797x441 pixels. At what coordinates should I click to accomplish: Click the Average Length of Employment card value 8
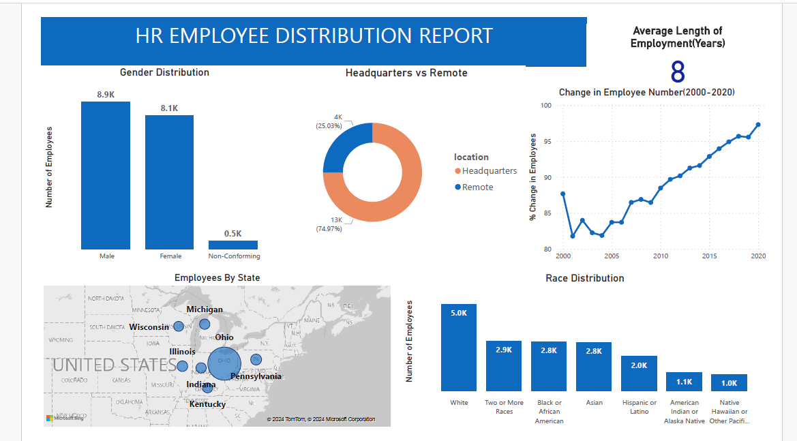point(678,72)
